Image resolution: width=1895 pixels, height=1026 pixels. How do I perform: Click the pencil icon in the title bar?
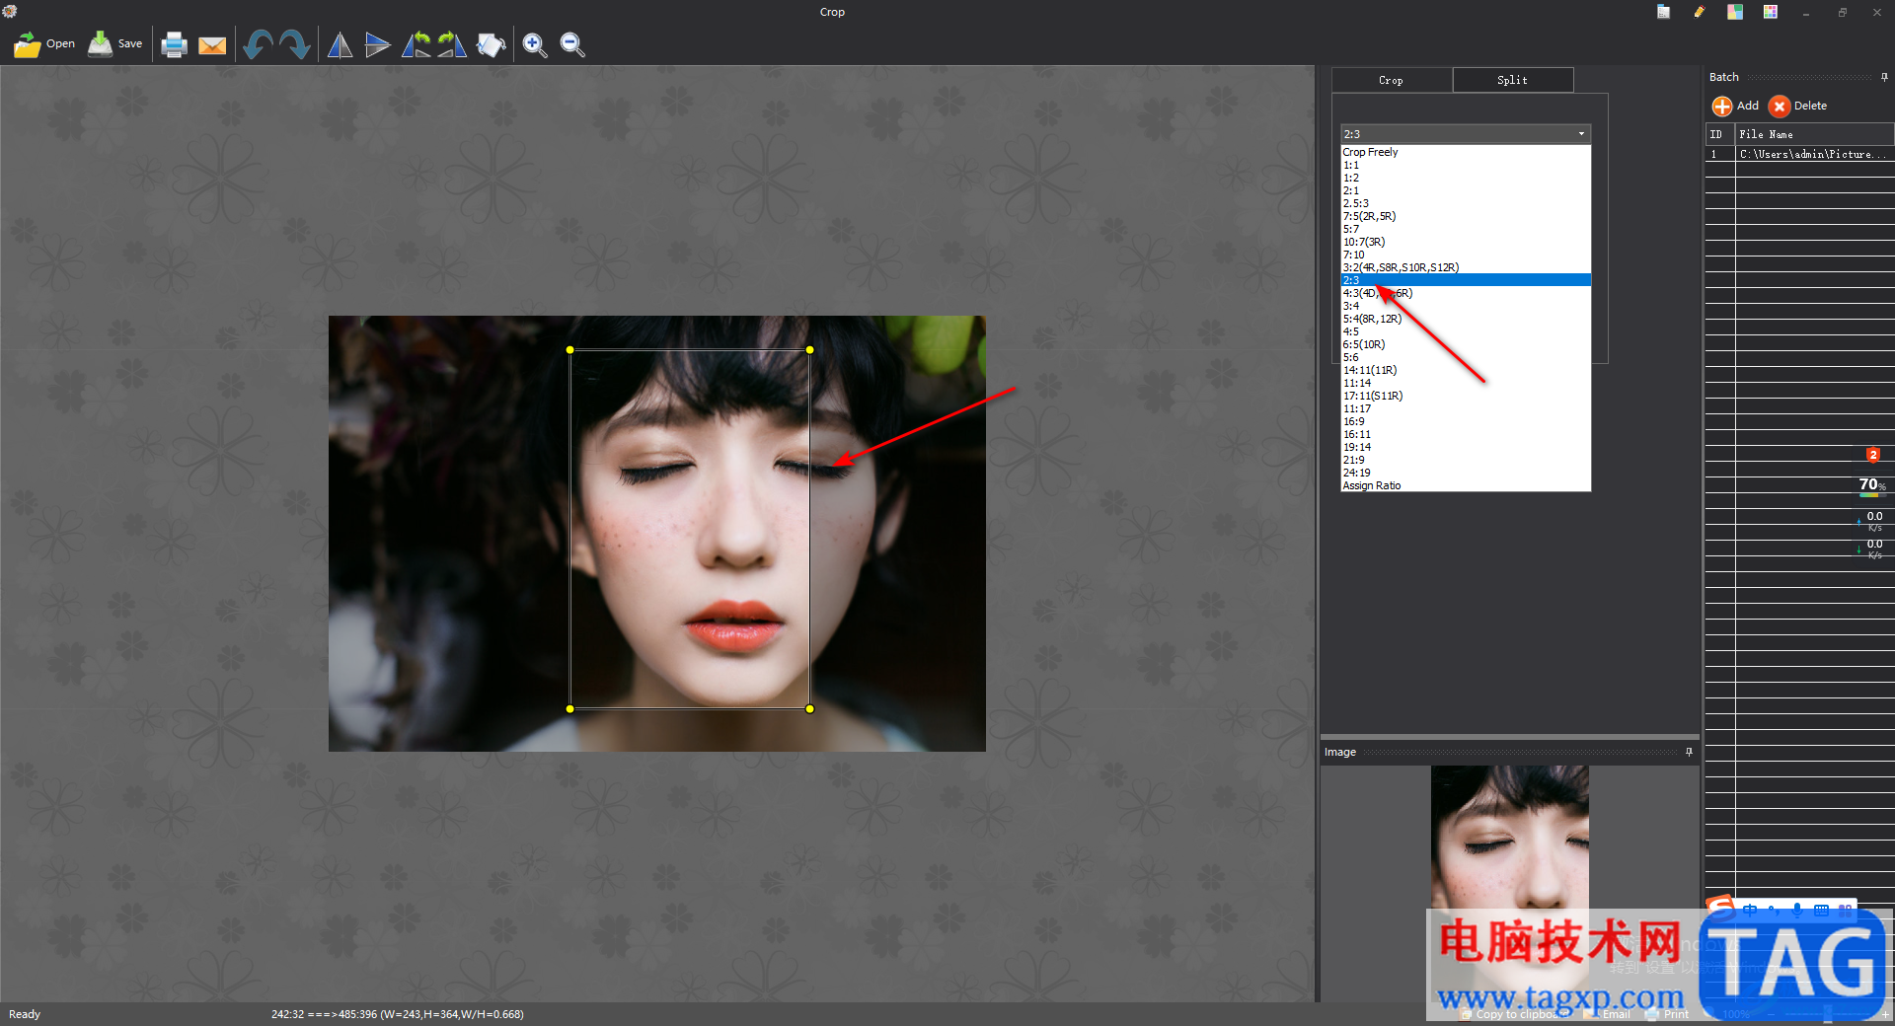pos(1699,12)
